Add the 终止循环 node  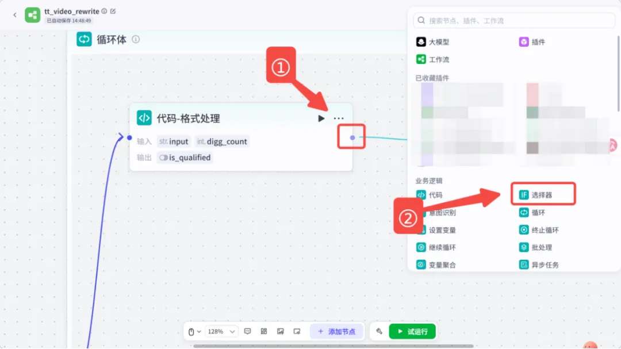click(539, 230)
